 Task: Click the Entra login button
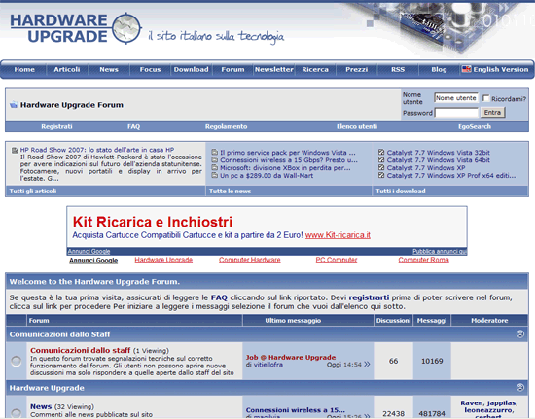pyautogui.click(x=492, y=112)
